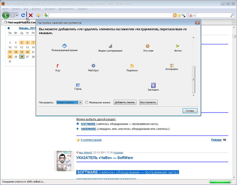Click the comments bubble icon

(78, 140)
